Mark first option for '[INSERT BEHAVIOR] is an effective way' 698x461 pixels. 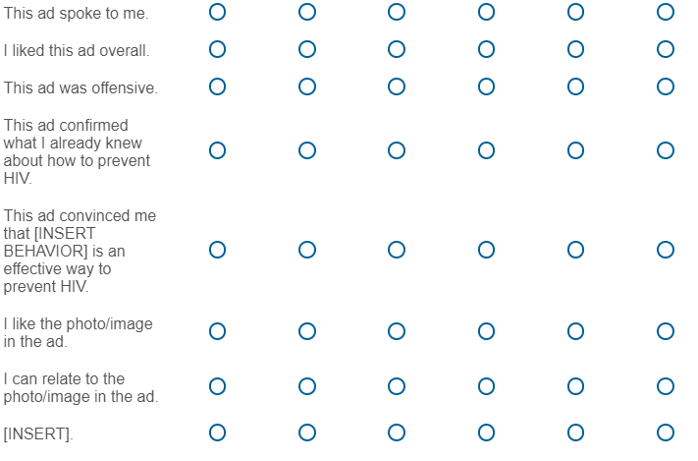(217, 250)
